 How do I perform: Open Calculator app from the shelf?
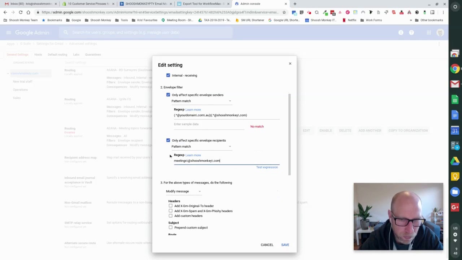pos(455,146)
